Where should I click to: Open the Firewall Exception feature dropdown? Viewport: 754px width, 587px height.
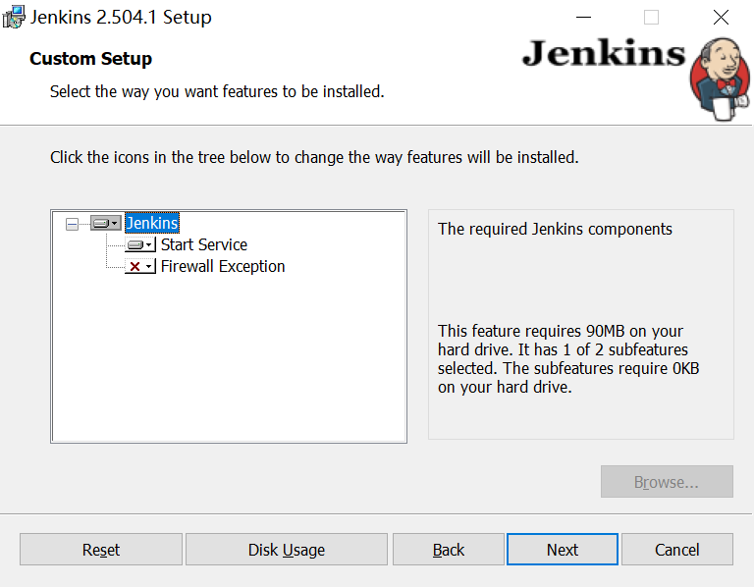pos(140,266)
